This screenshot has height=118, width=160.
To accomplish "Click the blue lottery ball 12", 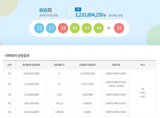I will pyautogui.click(x=39, y=28).
